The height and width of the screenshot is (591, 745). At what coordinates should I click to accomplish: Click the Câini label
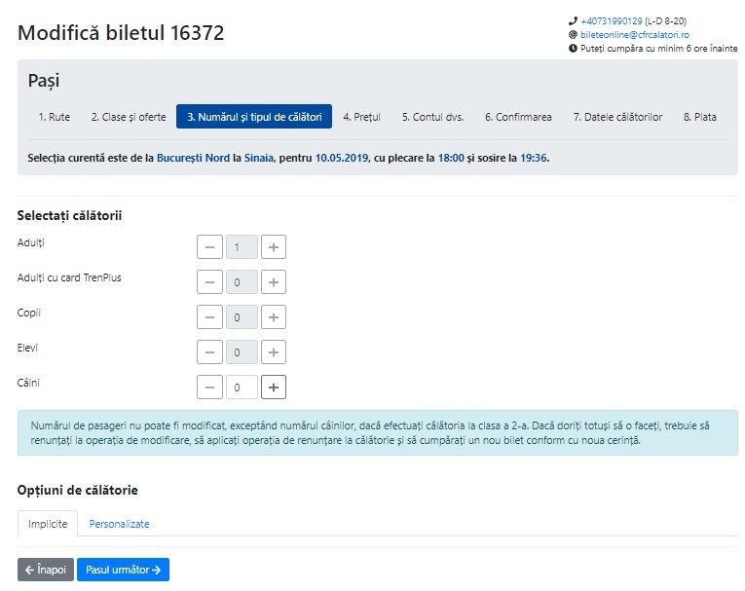28,383
